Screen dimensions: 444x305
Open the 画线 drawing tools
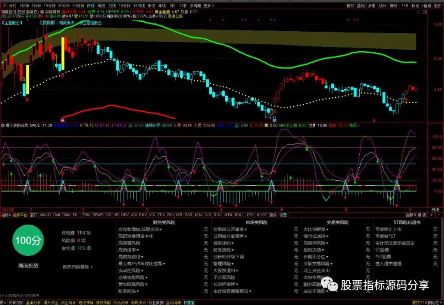pos(393,6)
